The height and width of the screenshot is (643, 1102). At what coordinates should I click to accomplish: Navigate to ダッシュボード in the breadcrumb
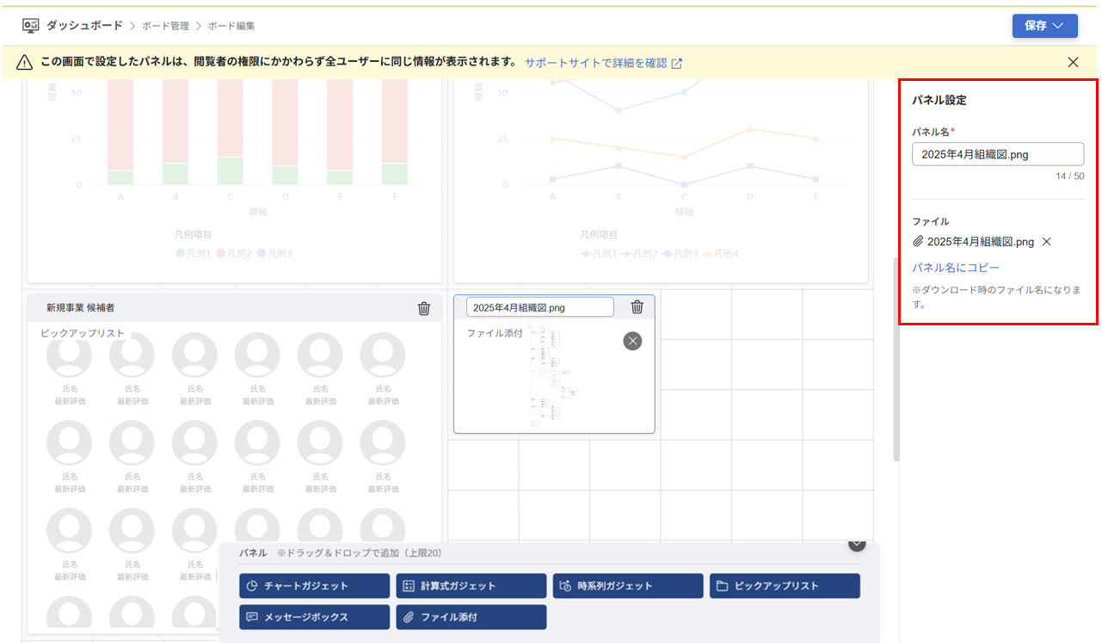84,27
